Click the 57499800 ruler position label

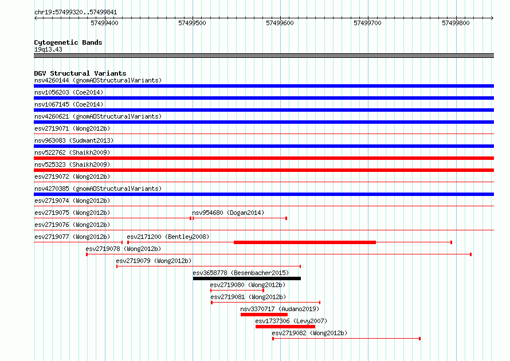click(456, 23)
